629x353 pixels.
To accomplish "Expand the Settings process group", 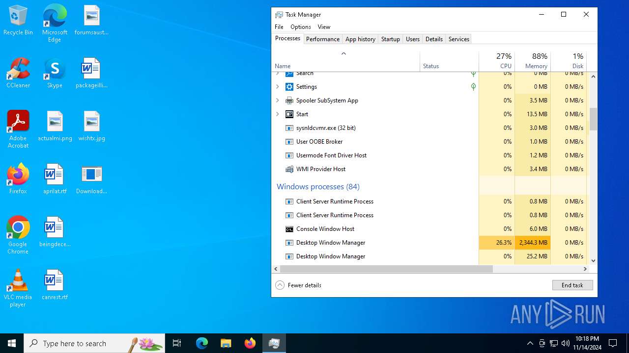I will 277,87.
